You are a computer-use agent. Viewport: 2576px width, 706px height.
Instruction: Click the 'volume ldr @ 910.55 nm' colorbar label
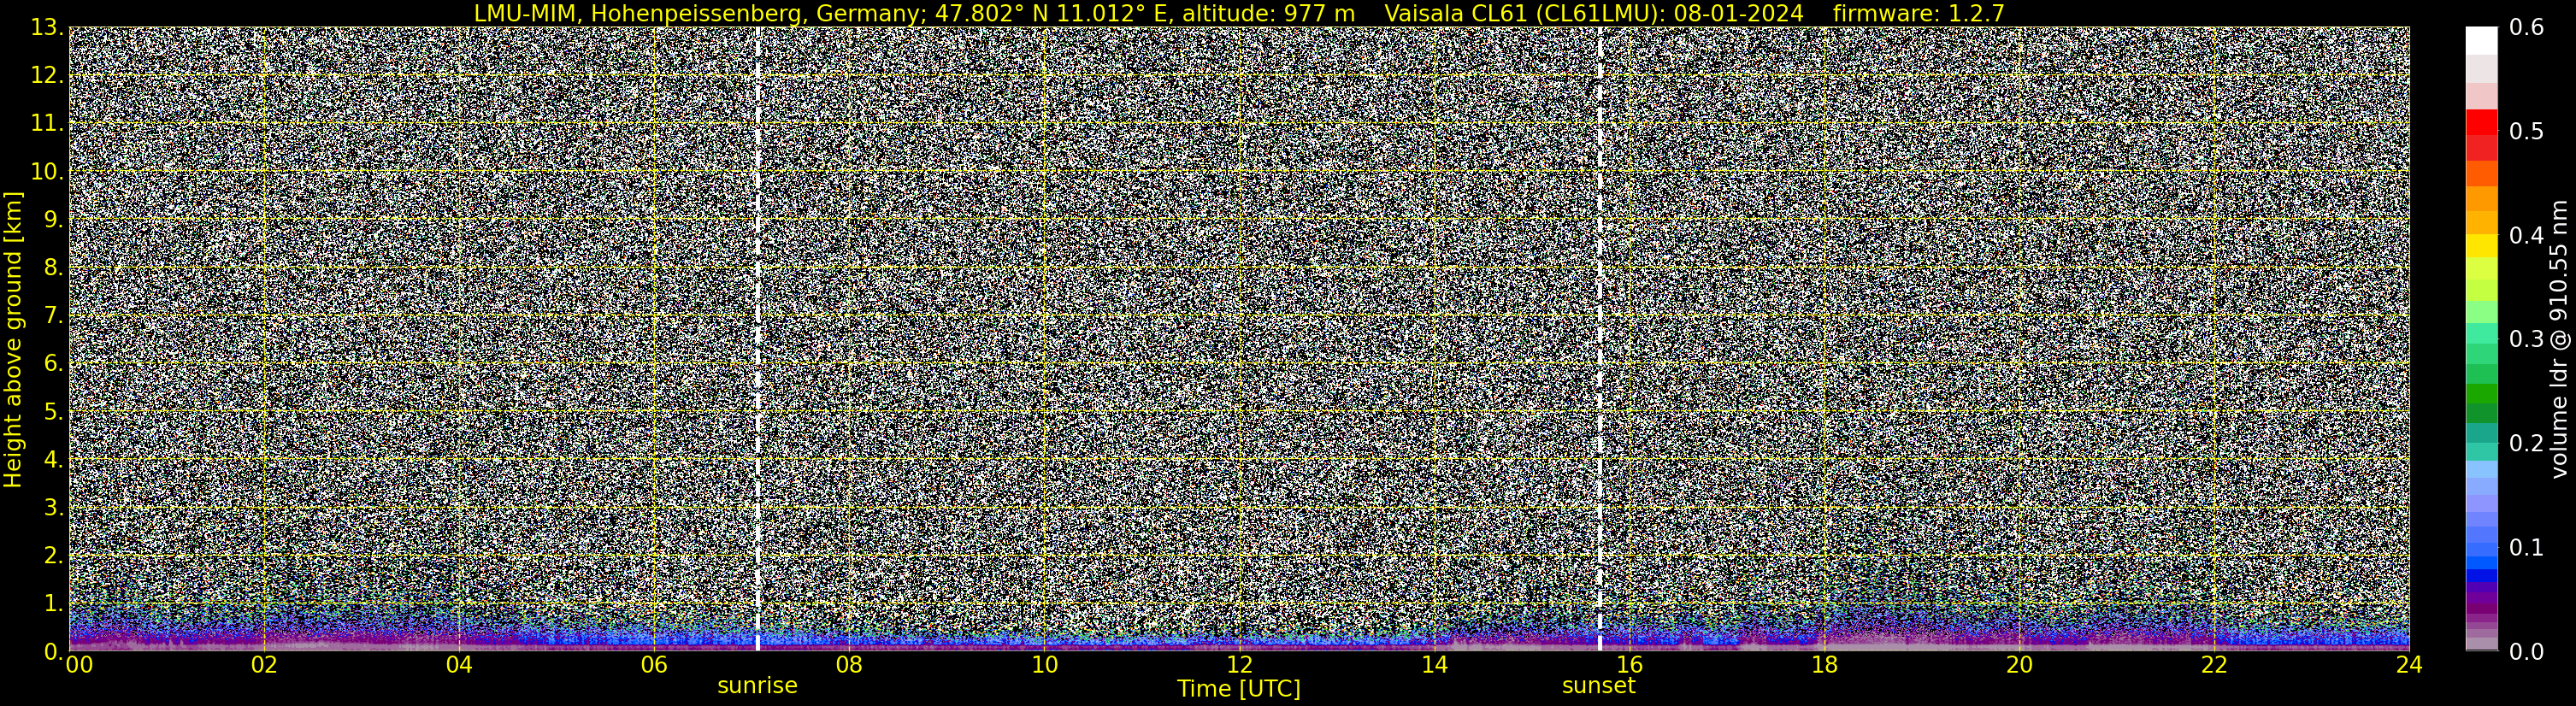pyautogui.click(x=2559, y=339)
